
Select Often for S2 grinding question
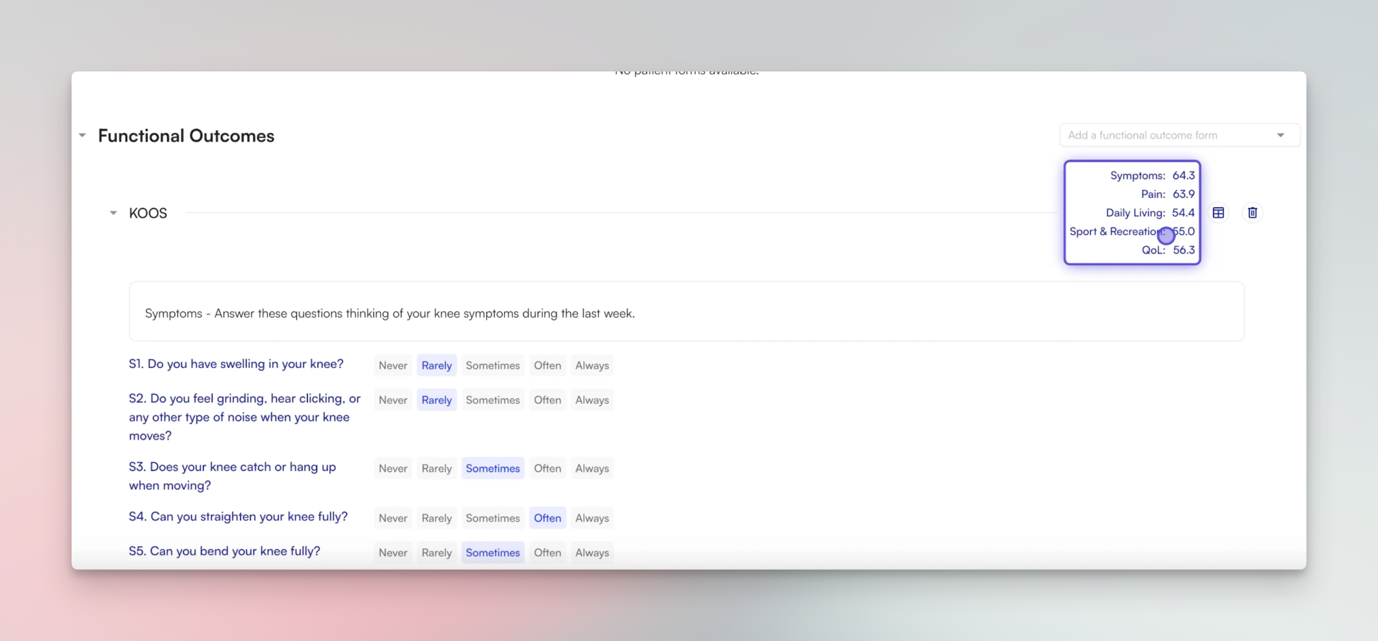coord(547,400)
